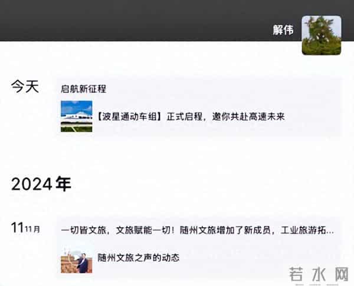
Task: Click the 启航新征程 post caption
Action: (x=84, y=89)
